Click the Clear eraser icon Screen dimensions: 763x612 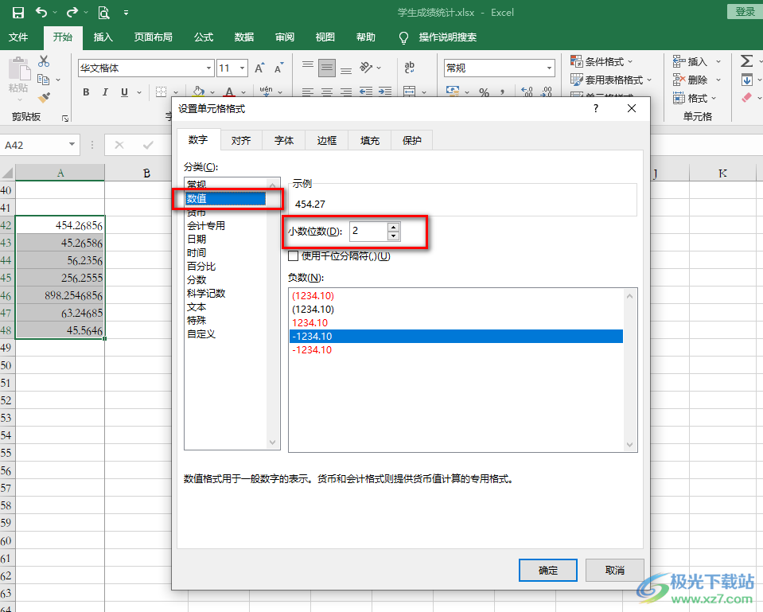pos(746,97)
